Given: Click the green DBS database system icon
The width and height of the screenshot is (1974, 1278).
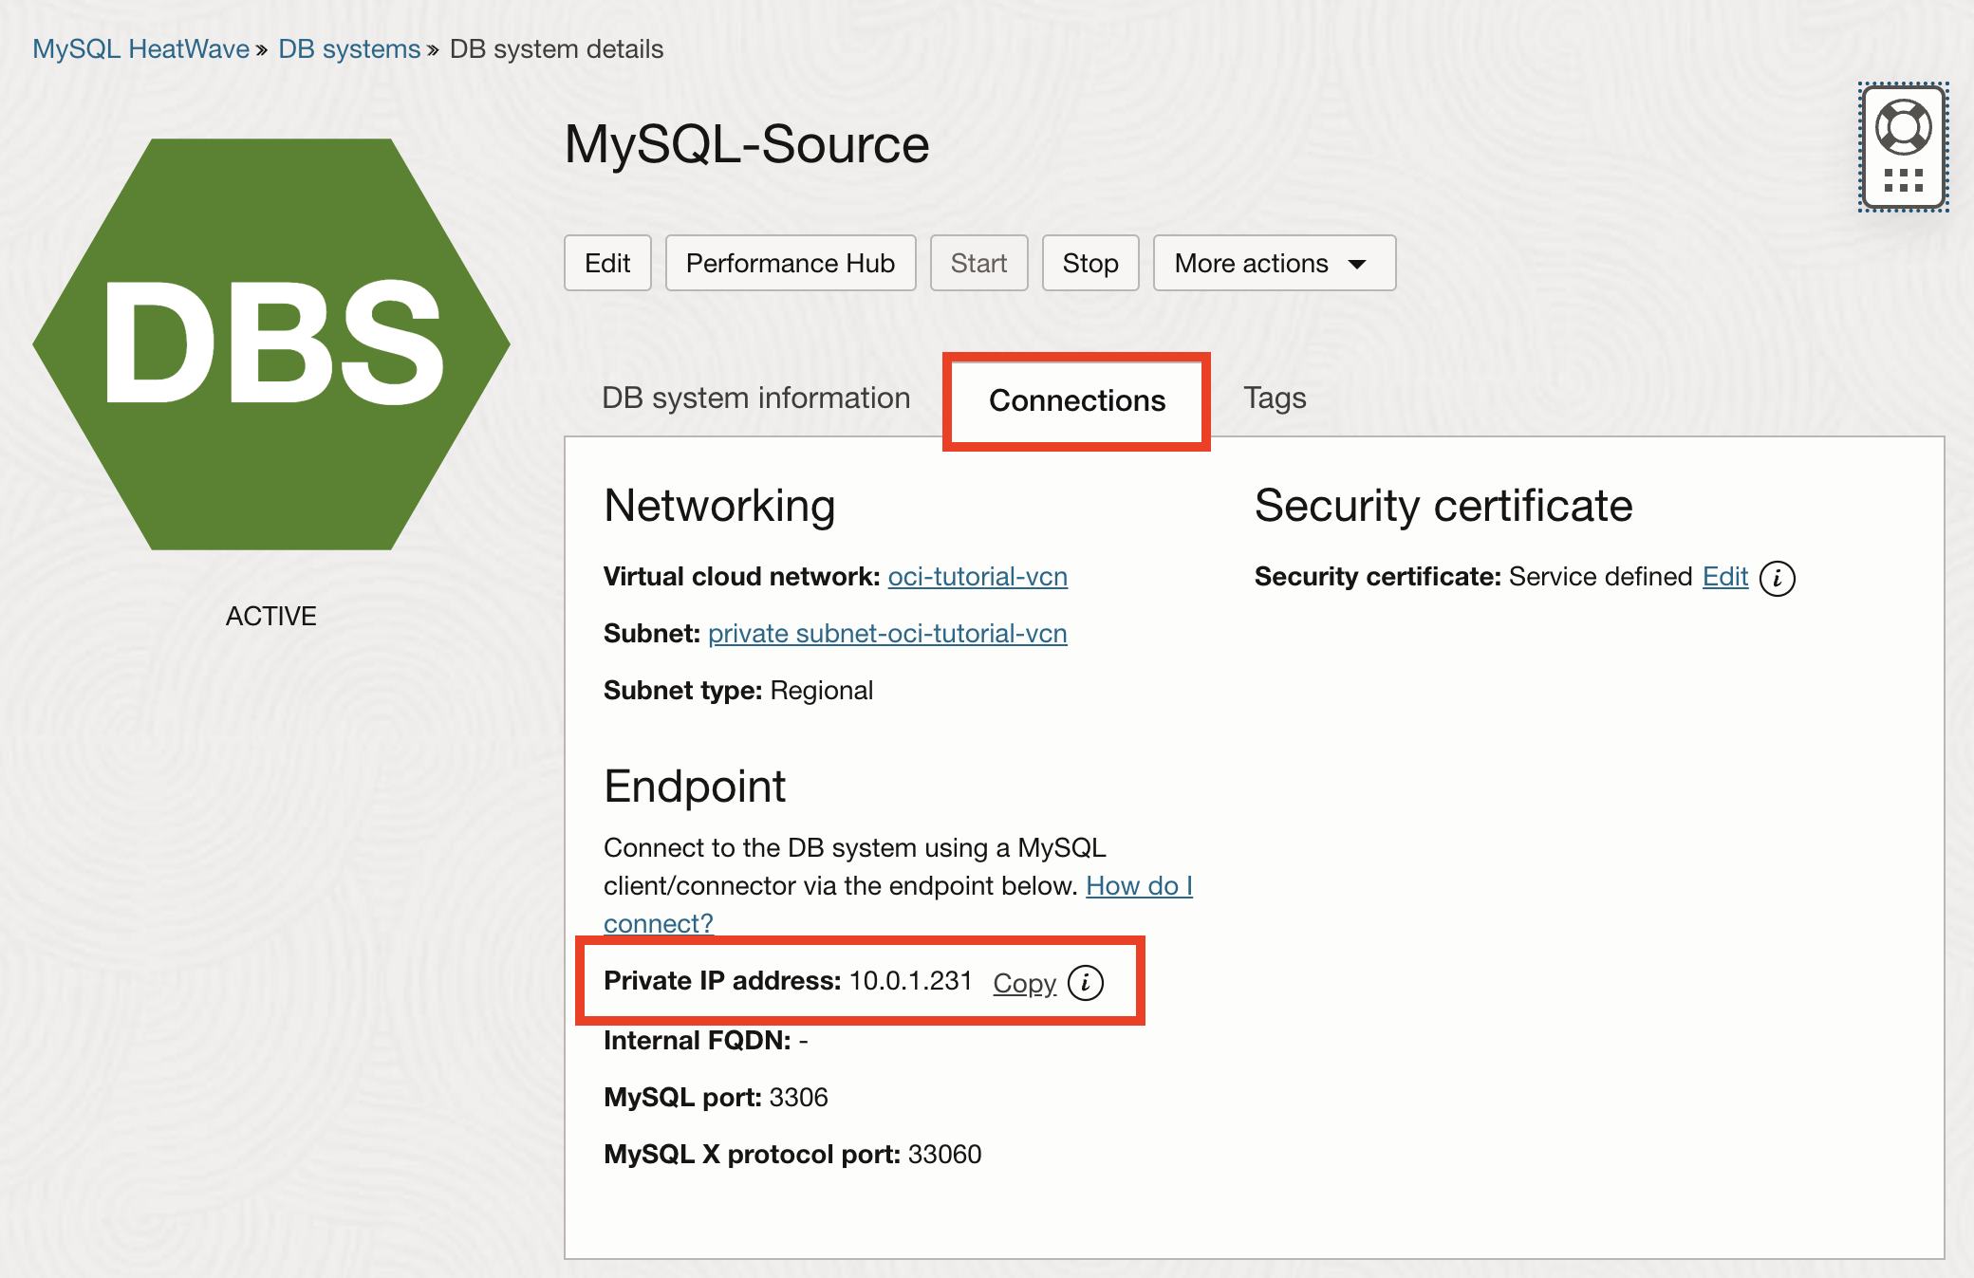Looking at the screenshot, I should [x=270, y=346].
